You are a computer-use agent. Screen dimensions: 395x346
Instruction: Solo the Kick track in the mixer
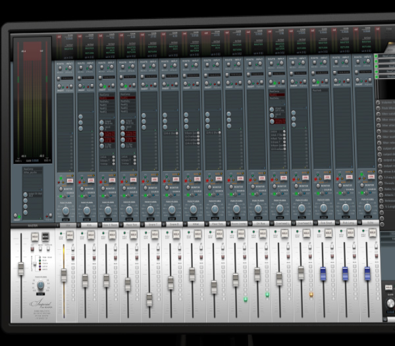coord(91,235)
